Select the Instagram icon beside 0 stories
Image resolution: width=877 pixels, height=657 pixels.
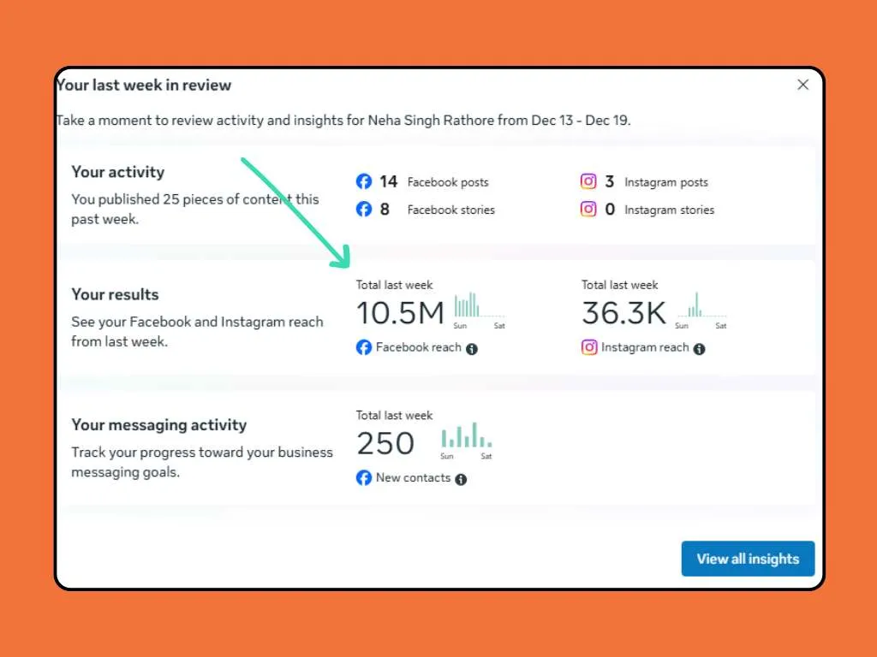(x=589, y=210)
